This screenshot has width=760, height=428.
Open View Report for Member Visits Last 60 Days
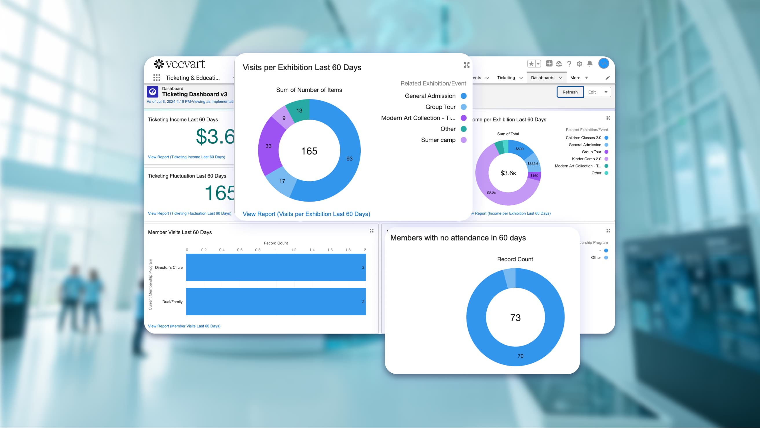coord(184,326)
